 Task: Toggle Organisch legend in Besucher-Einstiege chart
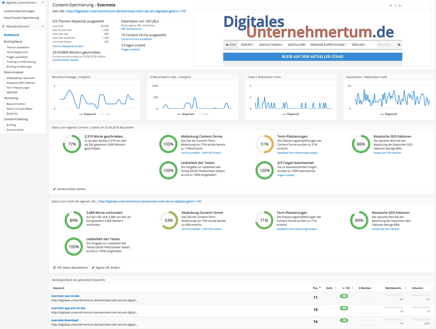[88, 114]
